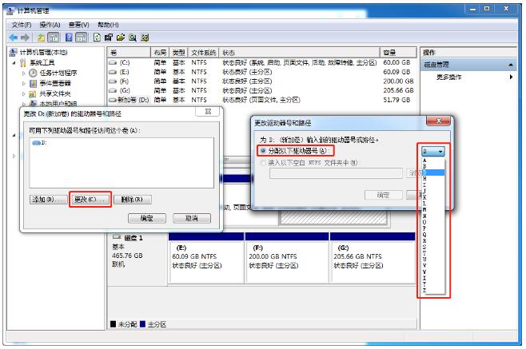Select the 分配以下驱动器号(A) radio button
The image size is (526, 349).
263,151
